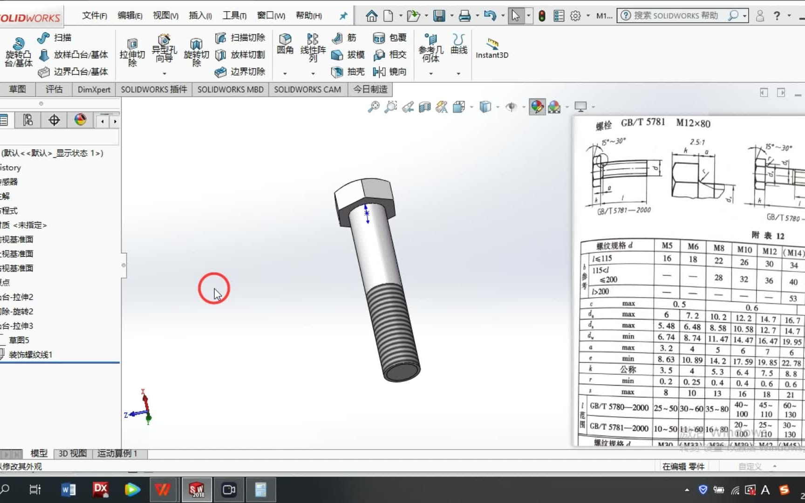This screenshot has height=503, width=805.
Task: Select Boundary Boss/Base (边界凸台/基体)
Action: coord(74,72)
